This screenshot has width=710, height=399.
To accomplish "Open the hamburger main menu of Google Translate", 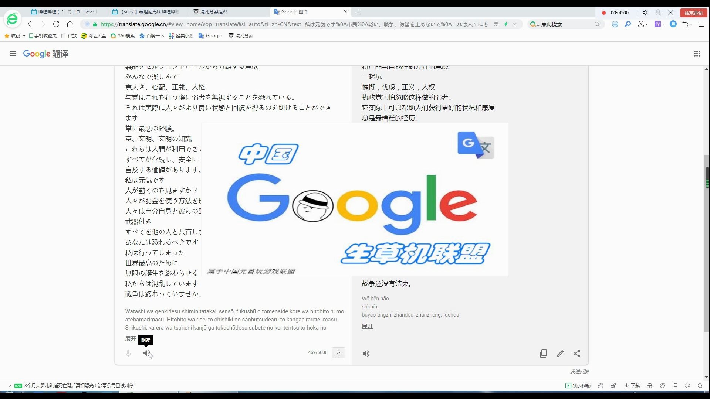I will point(13,54).
